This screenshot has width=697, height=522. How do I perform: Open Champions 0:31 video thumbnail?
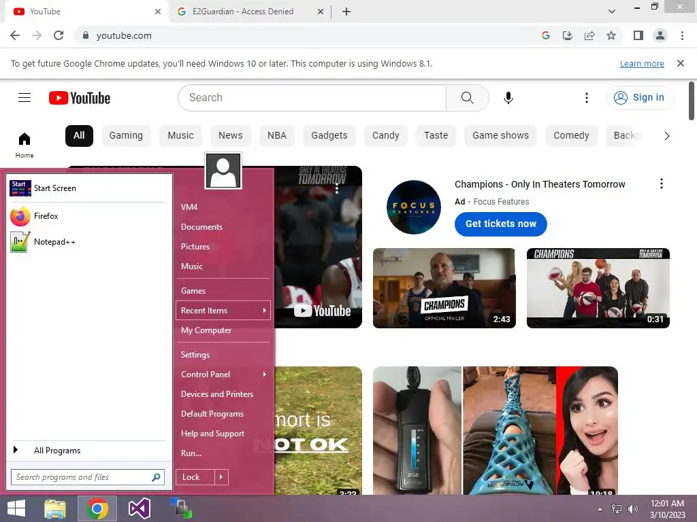598,288
